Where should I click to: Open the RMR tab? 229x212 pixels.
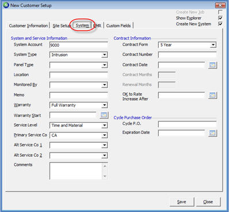[x=97, y=26]
